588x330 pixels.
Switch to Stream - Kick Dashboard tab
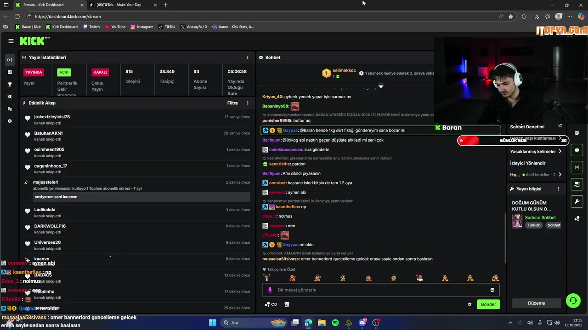49,5
